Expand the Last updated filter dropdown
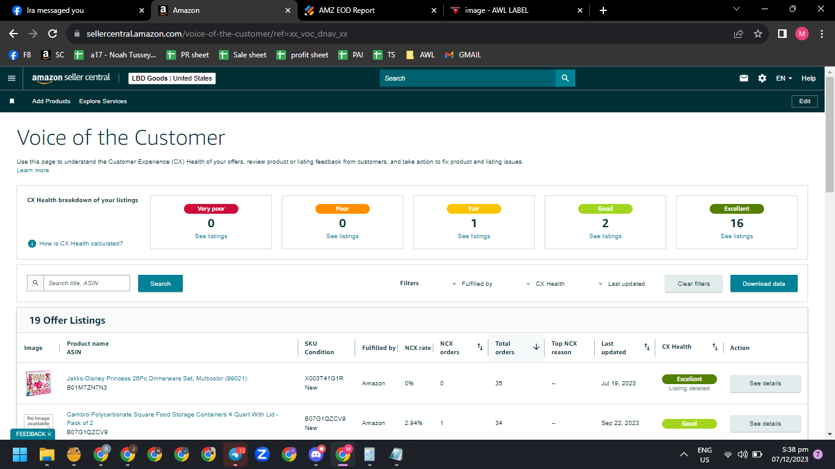Image resolution: width=835 pixels, height=469 pixels. coord(622,284)
